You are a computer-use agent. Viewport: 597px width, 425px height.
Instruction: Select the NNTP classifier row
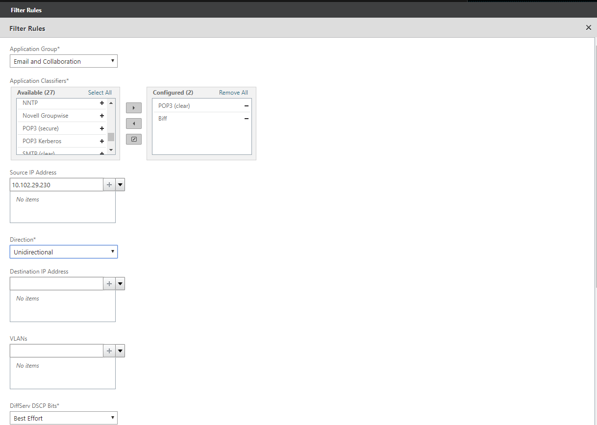coord(62,103)
